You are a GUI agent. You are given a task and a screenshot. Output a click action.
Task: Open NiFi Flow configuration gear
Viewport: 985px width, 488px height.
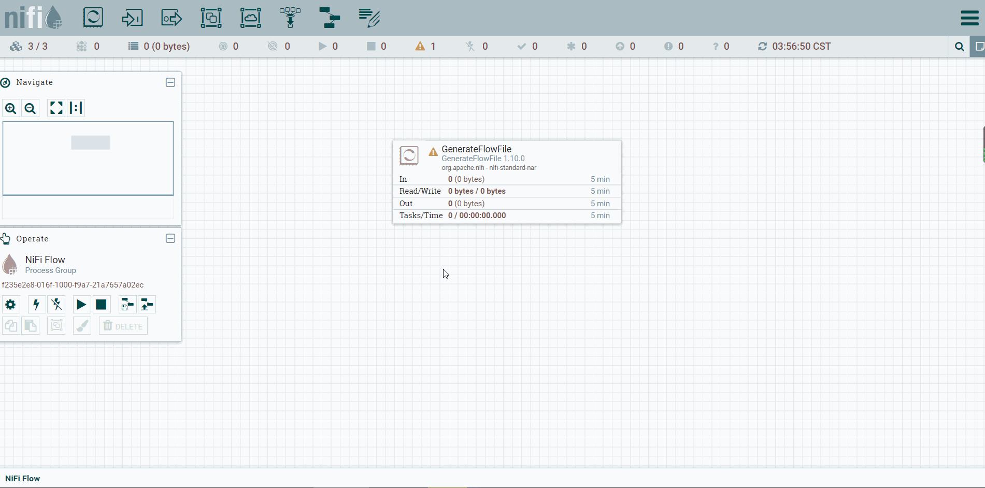coord(10,305)
